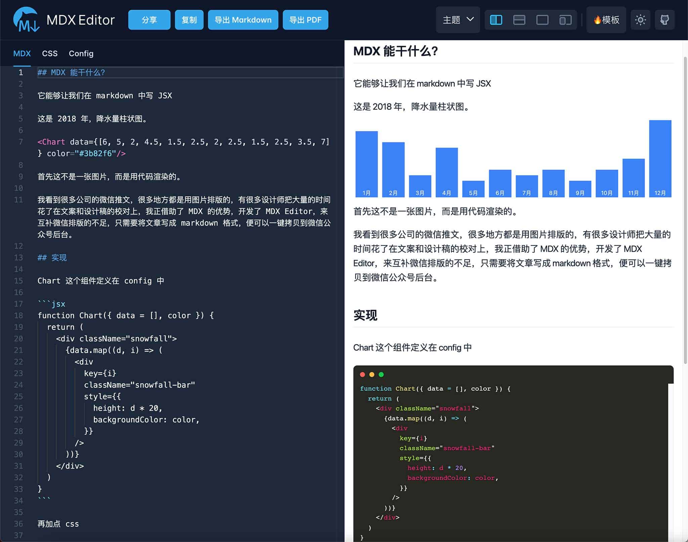Click editor line '再加点 css'
Image resolution: width=688 pixels, height=542 pixels.
coord(58,524)
